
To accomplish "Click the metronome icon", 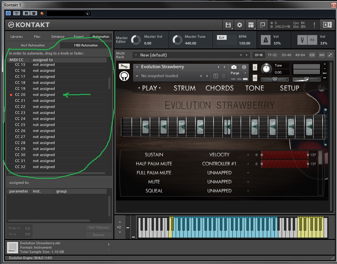I will pos(266,40).
